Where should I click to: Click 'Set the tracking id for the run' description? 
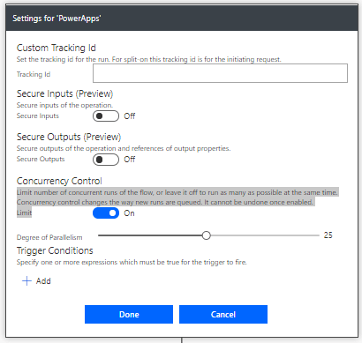click(x=149, y=59)
